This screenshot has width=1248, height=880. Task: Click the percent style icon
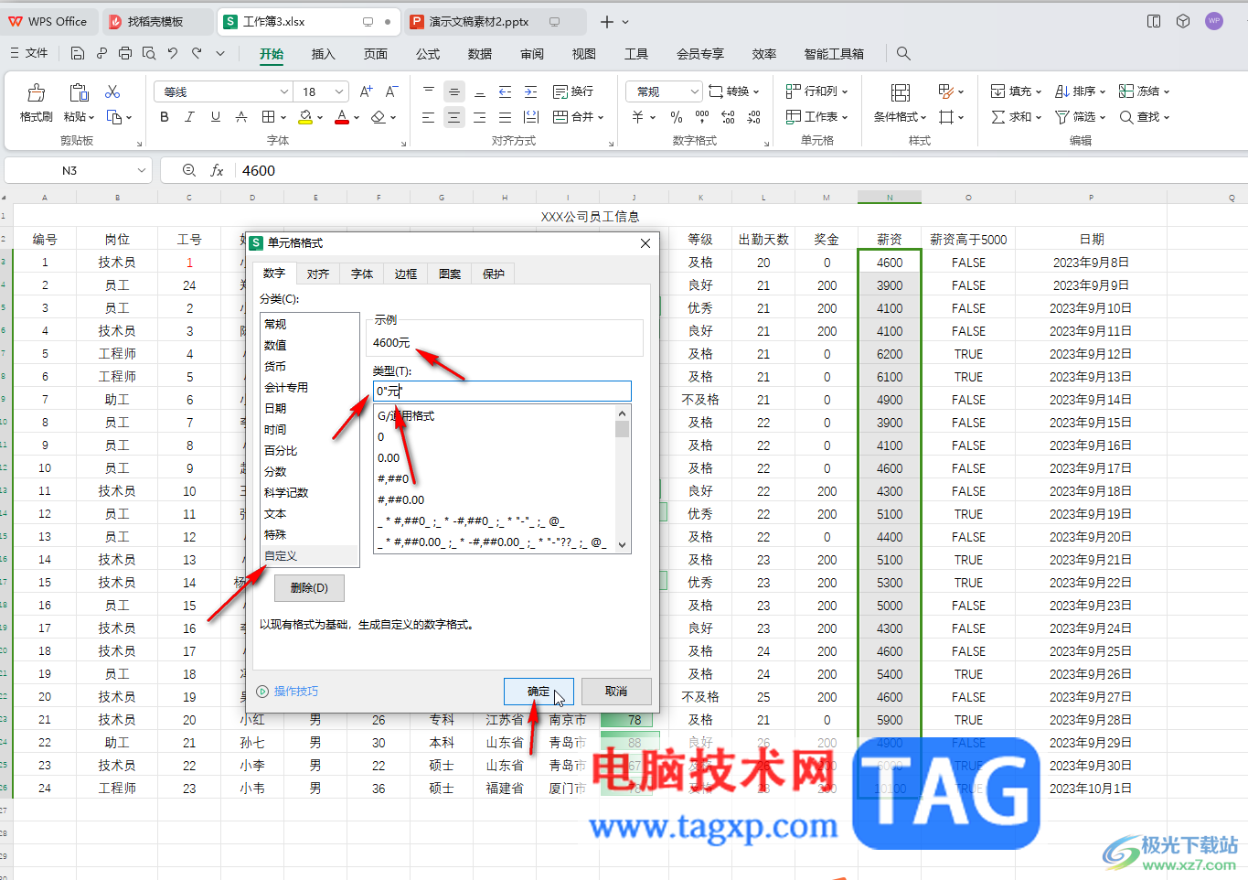point(677,117)
